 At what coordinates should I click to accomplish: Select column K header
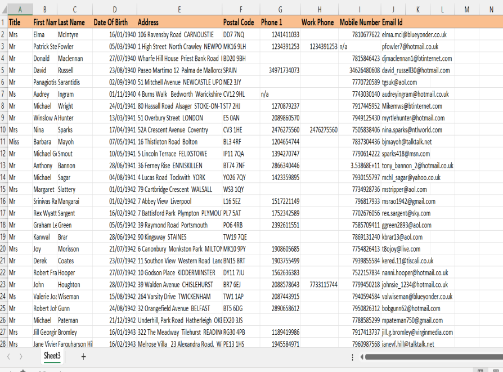[418, 10]
